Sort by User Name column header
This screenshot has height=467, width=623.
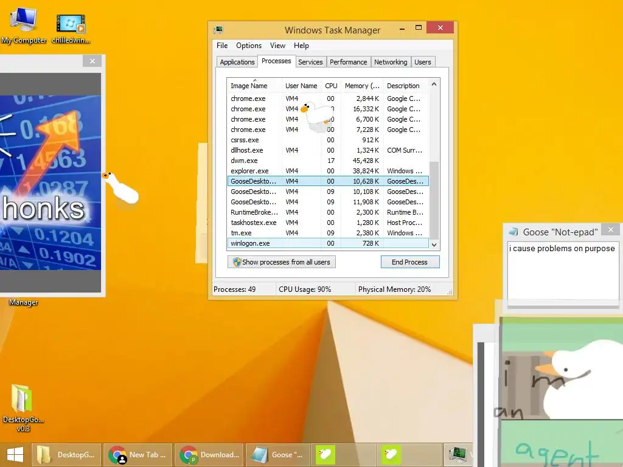pos(301,86)
